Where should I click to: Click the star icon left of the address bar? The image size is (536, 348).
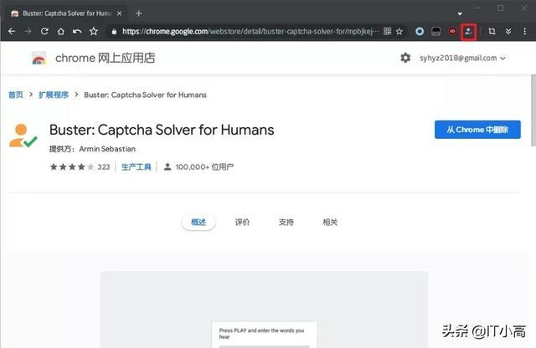[x=94, y=32]
